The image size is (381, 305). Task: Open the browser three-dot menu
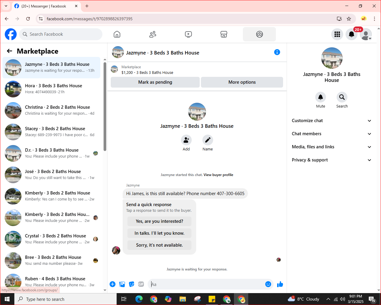374,19
